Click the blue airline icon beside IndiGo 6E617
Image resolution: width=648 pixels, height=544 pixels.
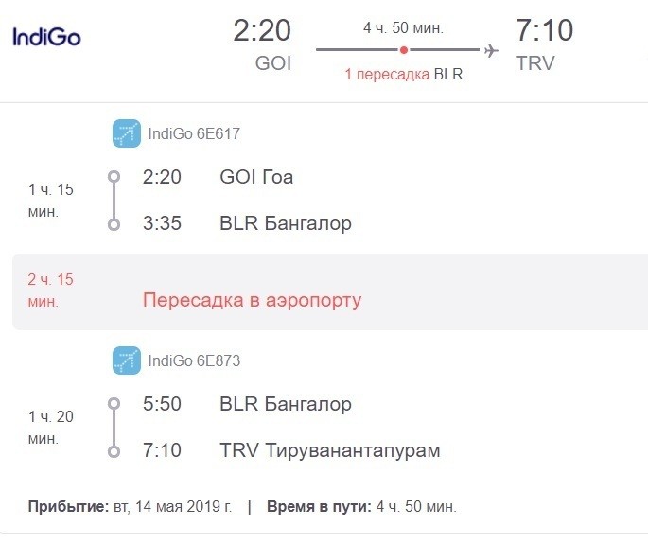click(126, 133)
